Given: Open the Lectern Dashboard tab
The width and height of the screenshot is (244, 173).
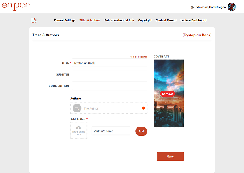Looking at the screenshot, I should (193, 20).
